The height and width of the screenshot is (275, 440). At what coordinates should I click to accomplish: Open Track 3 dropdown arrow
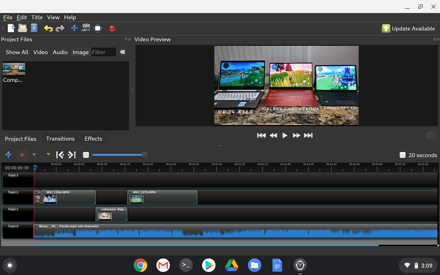tap(5, 175)
